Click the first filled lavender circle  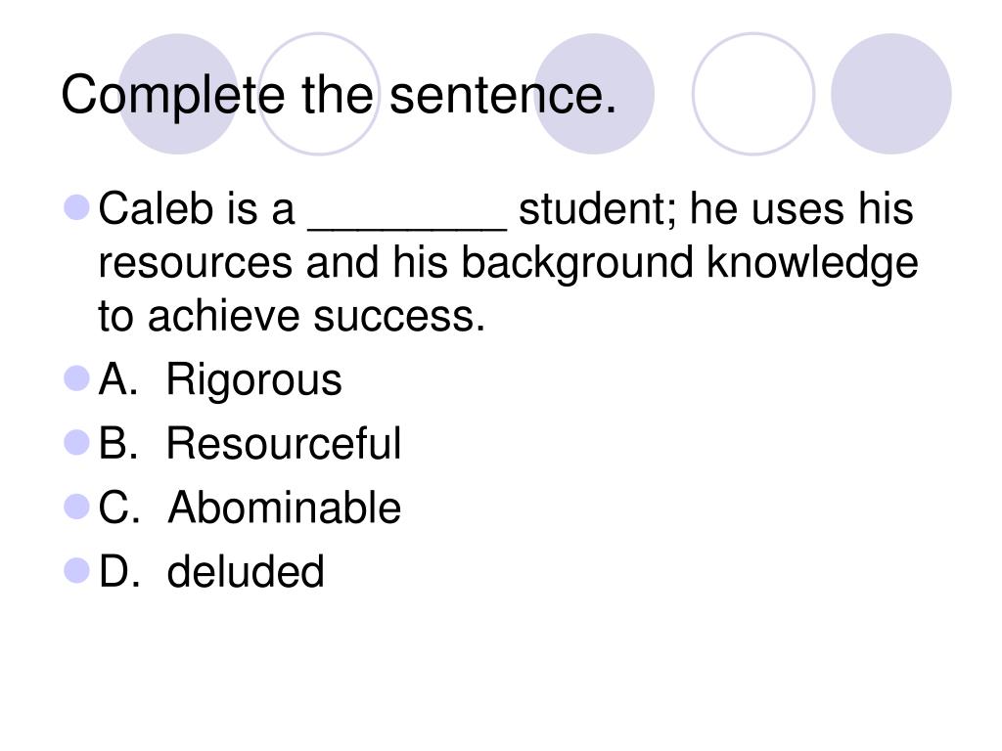click(178, 94)
